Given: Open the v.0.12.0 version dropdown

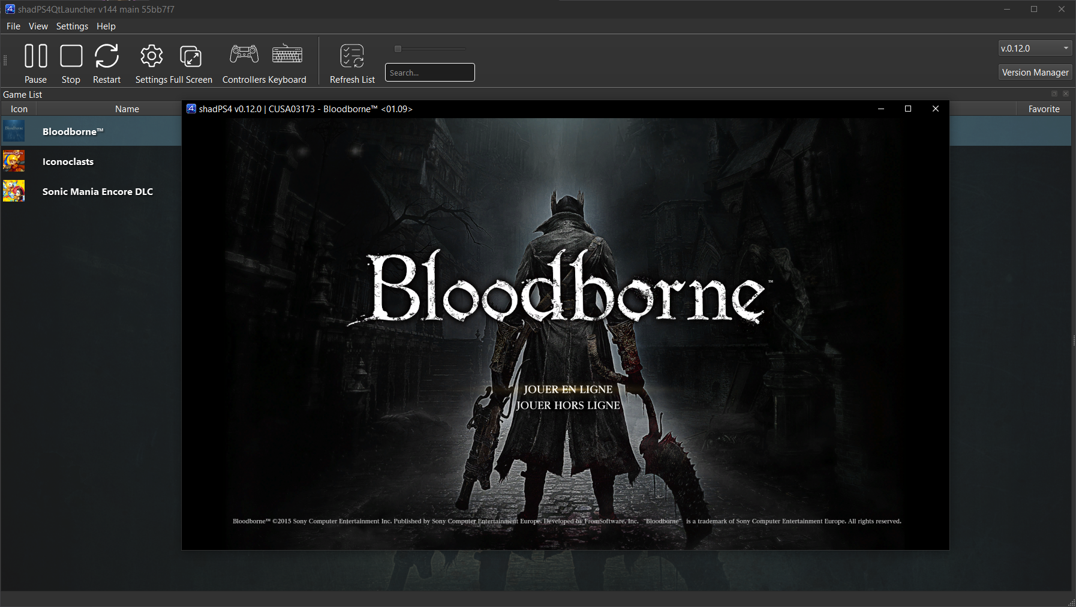Looking at the screenshot, I should pyautogui.click(x=1035, y=48).
